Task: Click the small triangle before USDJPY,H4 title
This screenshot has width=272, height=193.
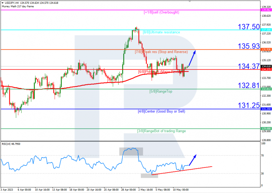Action: [x=2, y=3]
